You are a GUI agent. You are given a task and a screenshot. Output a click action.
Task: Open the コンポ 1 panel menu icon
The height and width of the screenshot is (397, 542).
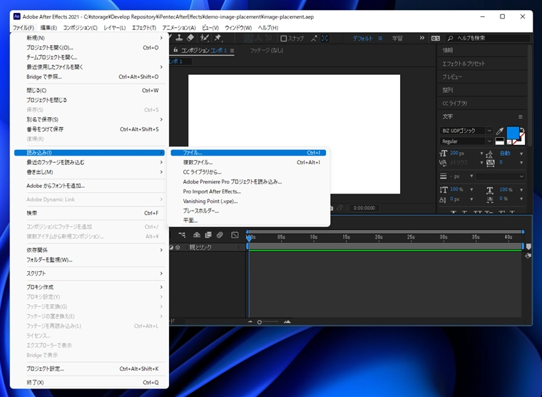coord(232,51)
